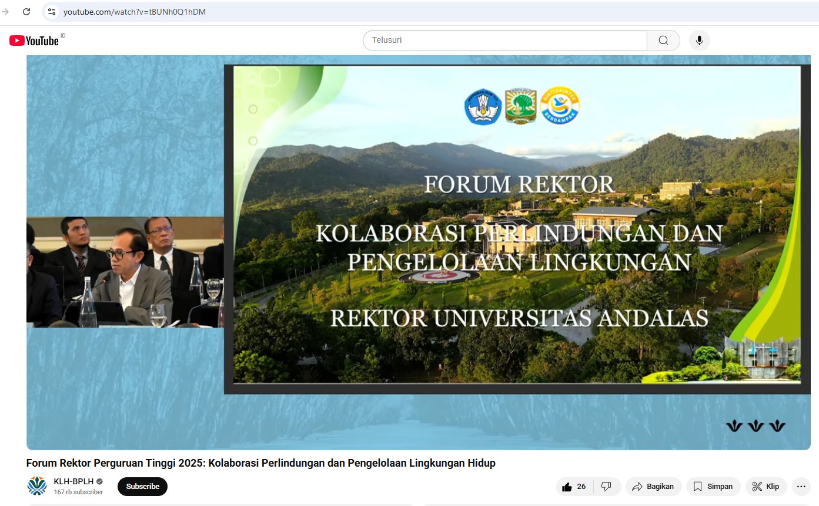This screenshot has width=819, height=506.
Task: Subscribe to the KLH-BPLH channel
Action: click(142, 487)
